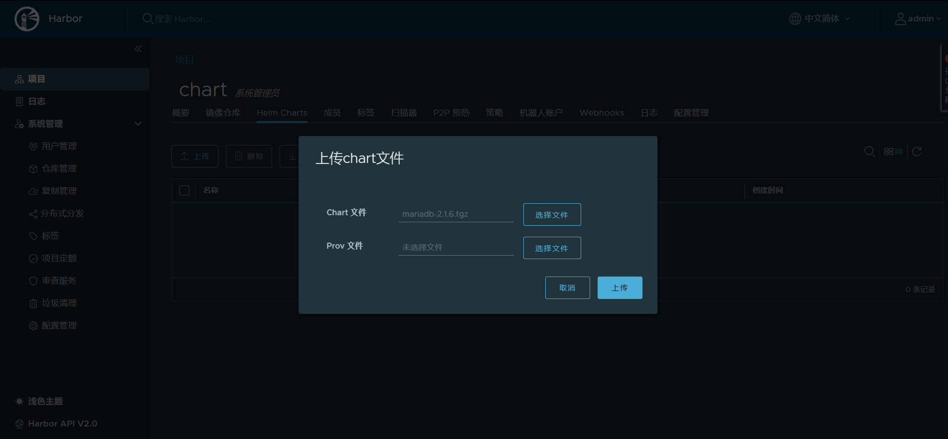Click the Harbor API V2.0 icon
This screenshot has height=439, width=948.
[19, 424]
